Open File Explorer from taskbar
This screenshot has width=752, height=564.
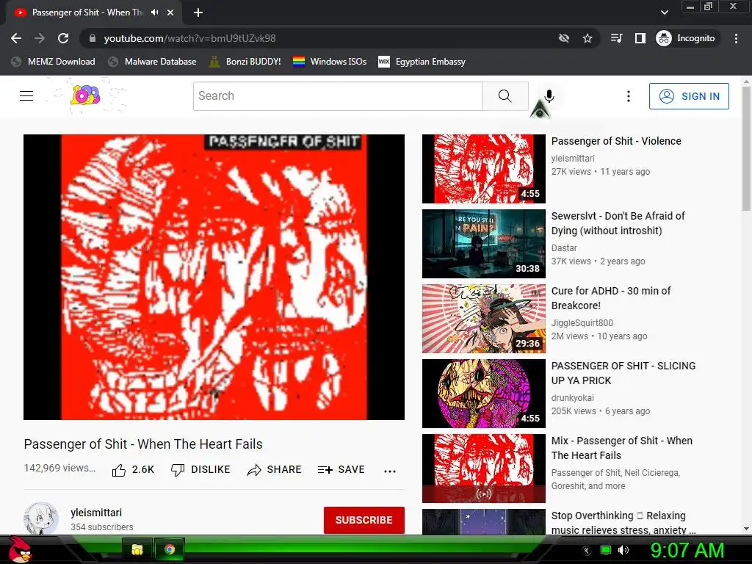point(137,549)
